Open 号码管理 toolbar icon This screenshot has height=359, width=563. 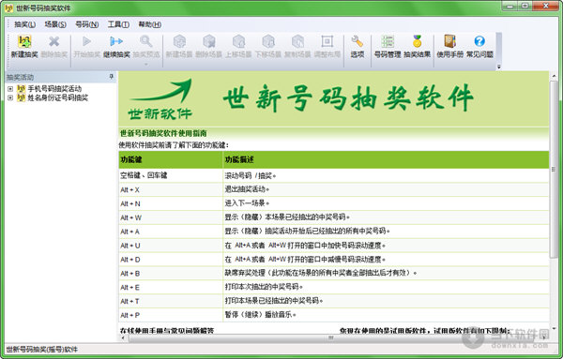388,41
